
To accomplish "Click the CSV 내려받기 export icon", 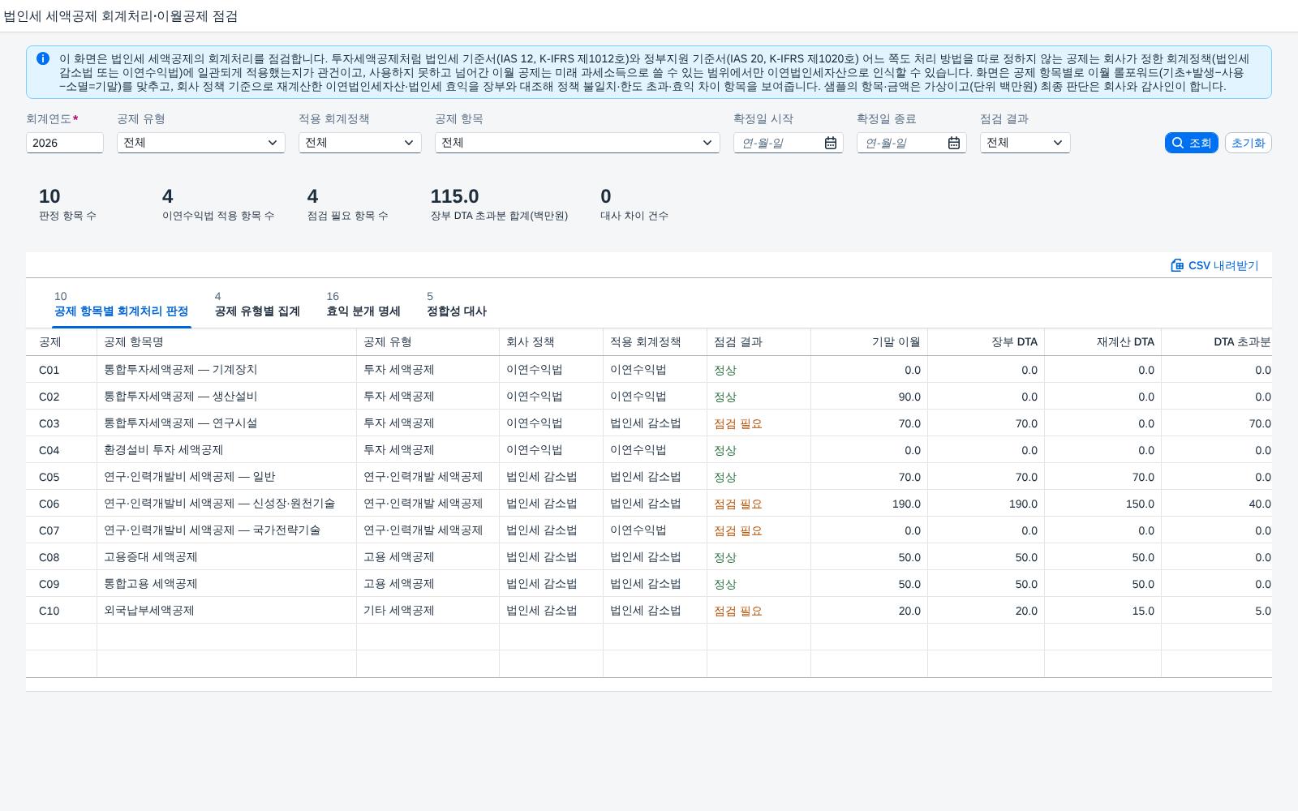I will [1177, 265].
